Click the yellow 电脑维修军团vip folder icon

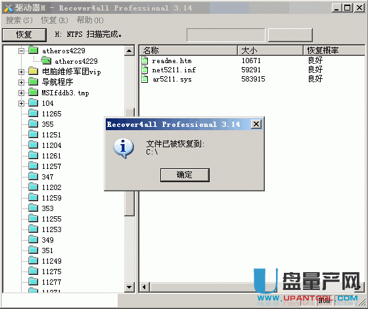pos(34,72)
